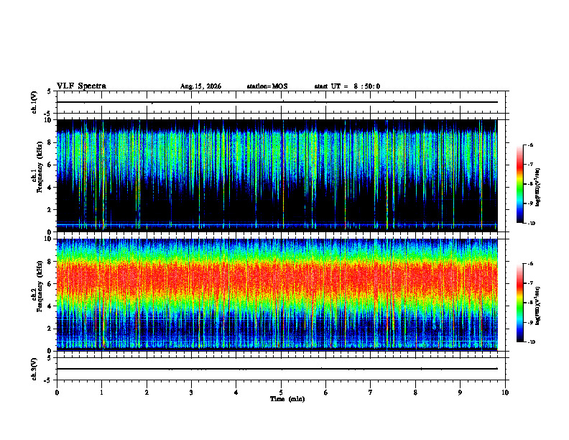Click the ch.2 Frequency (kHz) axis label
569x440 pixels.
click(x=37, y=286)
